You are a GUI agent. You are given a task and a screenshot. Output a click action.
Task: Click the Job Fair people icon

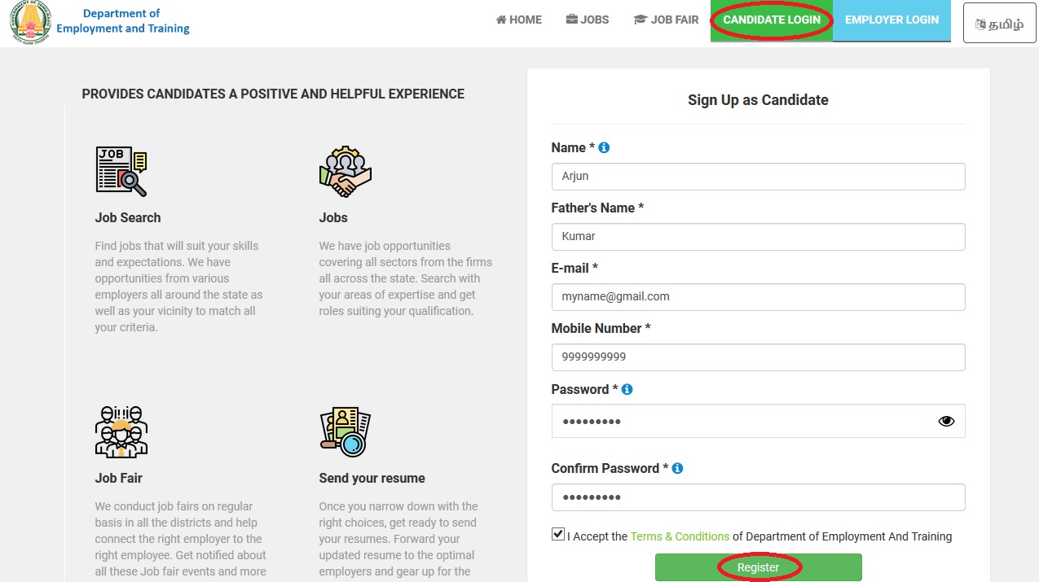click(x=121, y=431)
